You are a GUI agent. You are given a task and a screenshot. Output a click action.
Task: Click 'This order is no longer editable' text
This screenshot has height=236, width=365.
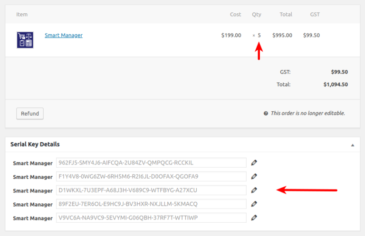pyautogui.click(x=308, y=113)
